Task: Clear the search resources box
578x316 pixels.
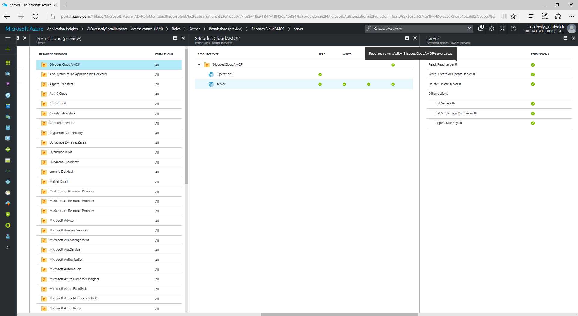Action: click(469, 29)
